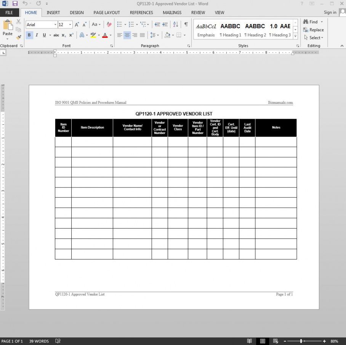Viewport: 346px width, 345px height.
Task: Select the Center alignment icon
Action: click(127, 35)
